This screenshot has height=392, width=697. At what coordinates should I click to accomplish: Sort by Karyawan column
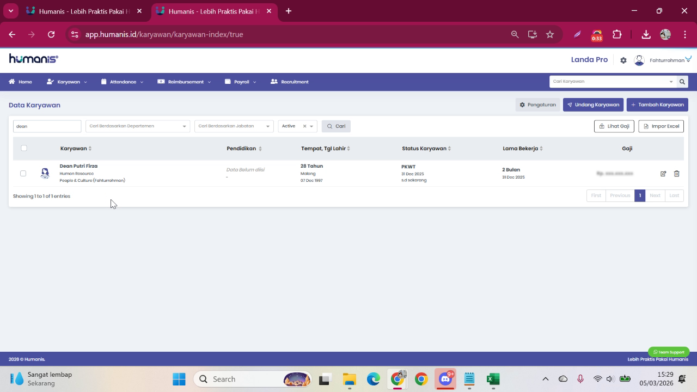[76, 149]
